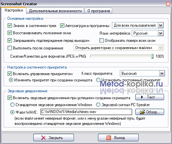
Task: Select Установить постоянный приоритет radio button
Action: pos(98,80)
